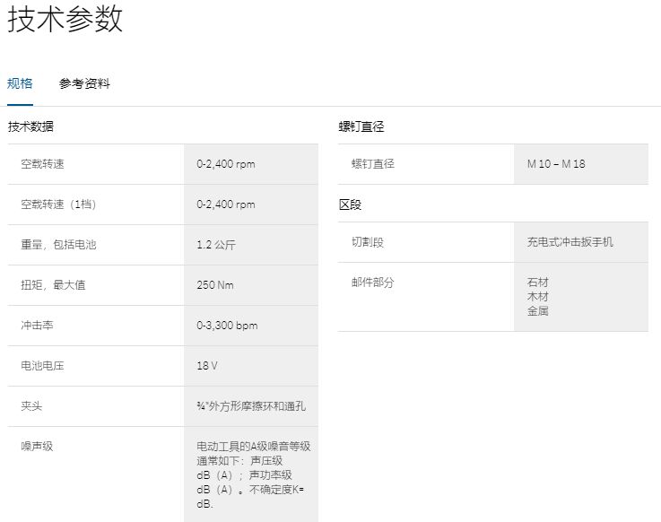Click the 技术参数 page heading

(65, 20)
